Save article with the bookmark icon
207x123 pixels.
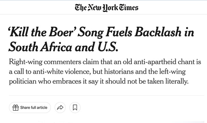[75, 107]
